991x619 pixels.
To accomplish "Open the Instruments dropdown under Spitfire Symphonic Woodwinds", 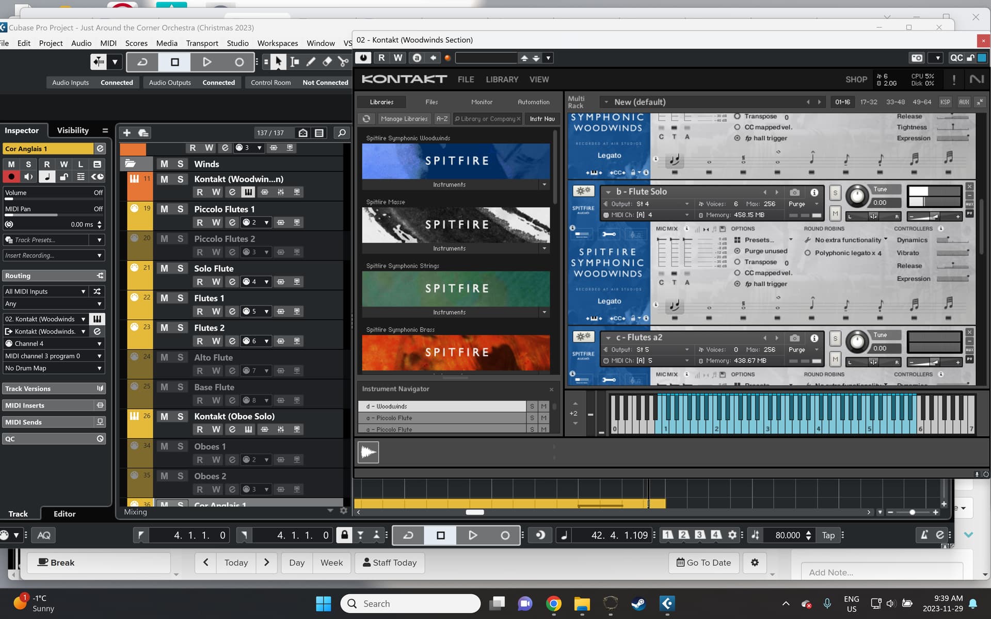I will click(545, 184).
